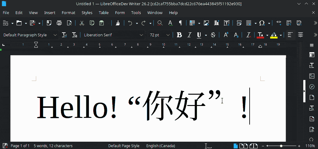
Task: Toggle Superscript
Action: click(x=226, y=35)
